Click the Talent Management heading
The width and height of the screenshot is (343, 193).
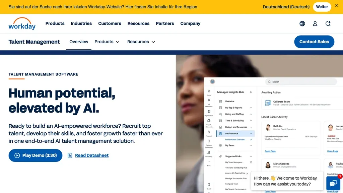(x=34, y=42)
